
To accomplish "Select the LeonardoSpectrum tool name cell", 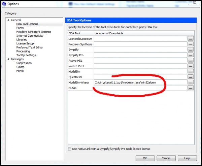I will 81,39.
